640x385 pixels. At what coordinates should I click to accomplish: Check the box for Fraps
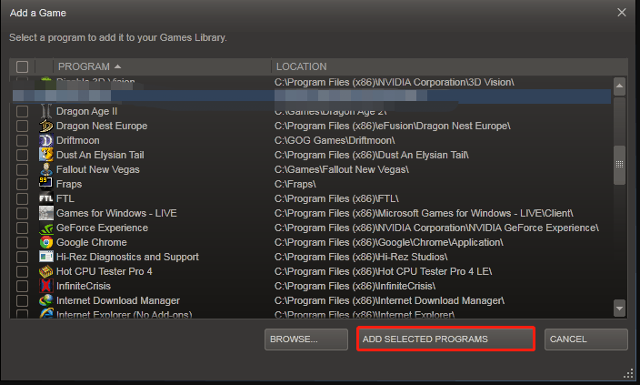(x=22, y=184)
